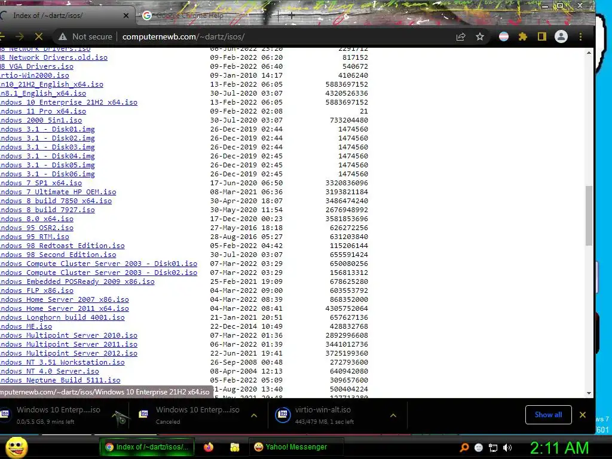This screenshot has height=459, width=612.
Task: Open a new tab with the plus button
Action: pyautogui.click(x=291, y=16)
